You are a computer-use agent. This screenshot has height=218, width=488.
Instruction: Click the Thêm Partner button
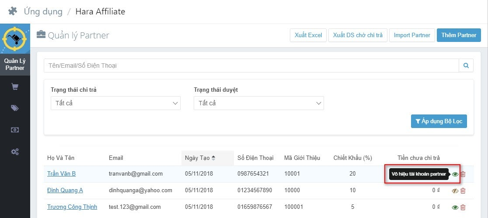(x=459, y=35)
